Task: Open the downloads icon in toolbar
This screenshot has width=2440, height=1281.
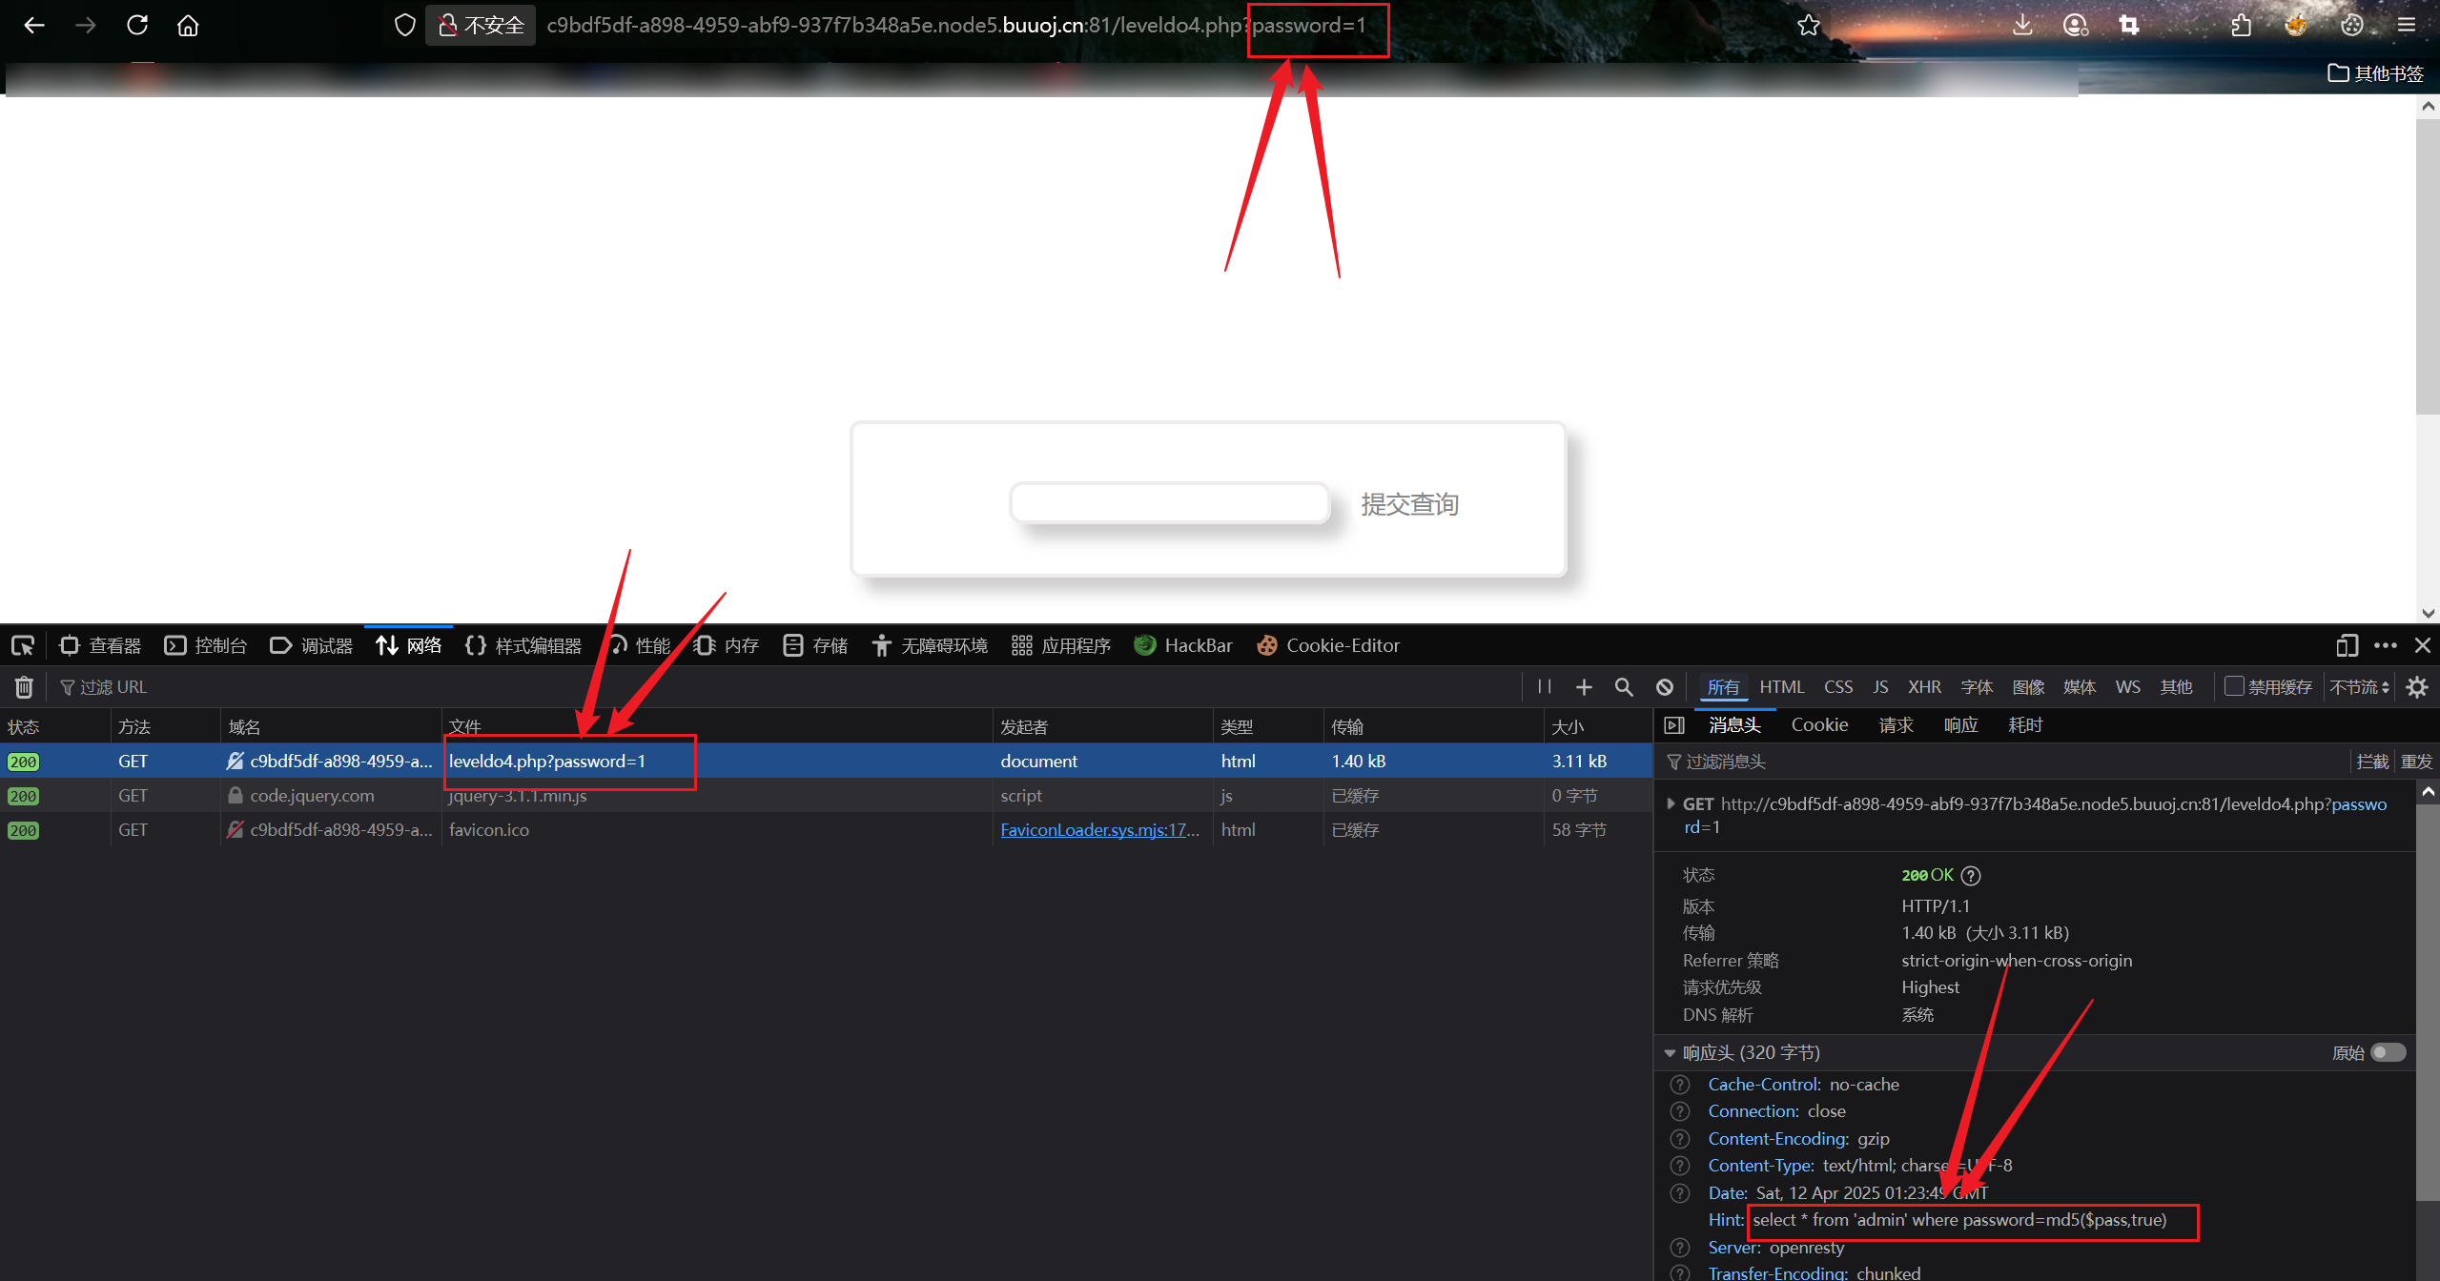Action: coord(2022,26)
